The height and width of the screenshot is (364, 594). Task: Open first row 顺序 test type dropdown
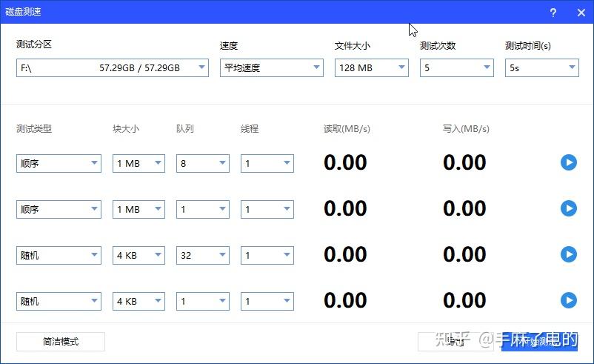coord(59,163)
